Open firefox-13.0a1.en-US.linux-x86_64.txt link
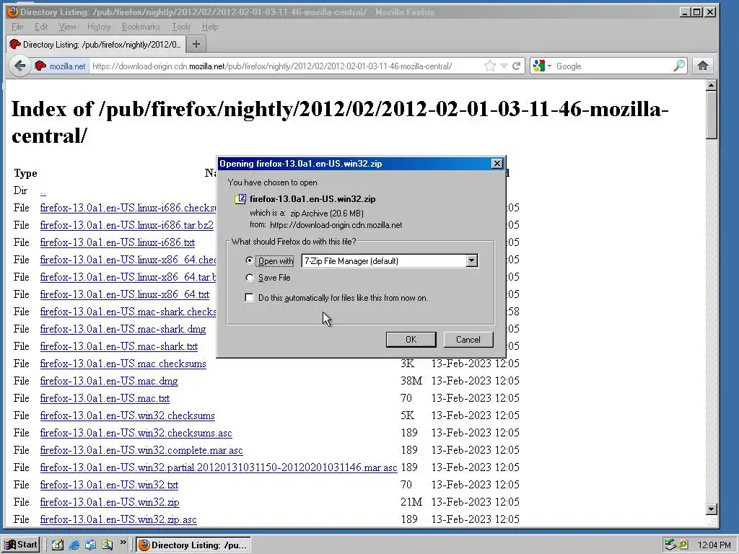Screen dimensions: 739x554 (x=124, y=294)
